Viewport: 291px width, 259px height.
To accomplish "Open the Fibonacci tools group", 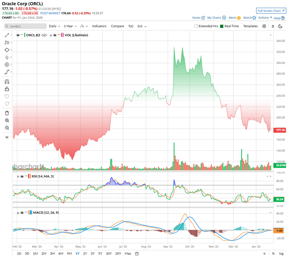I will pos(7,43).
